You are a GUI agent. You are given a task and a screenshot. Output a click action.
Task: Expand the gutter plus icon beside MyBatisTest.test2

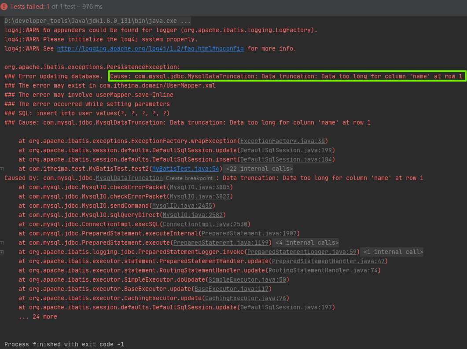(3, 169)
